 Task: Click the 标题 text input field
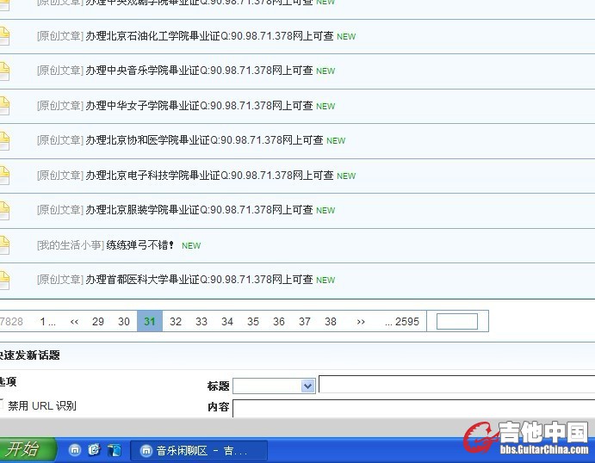[x=456, y=385]
